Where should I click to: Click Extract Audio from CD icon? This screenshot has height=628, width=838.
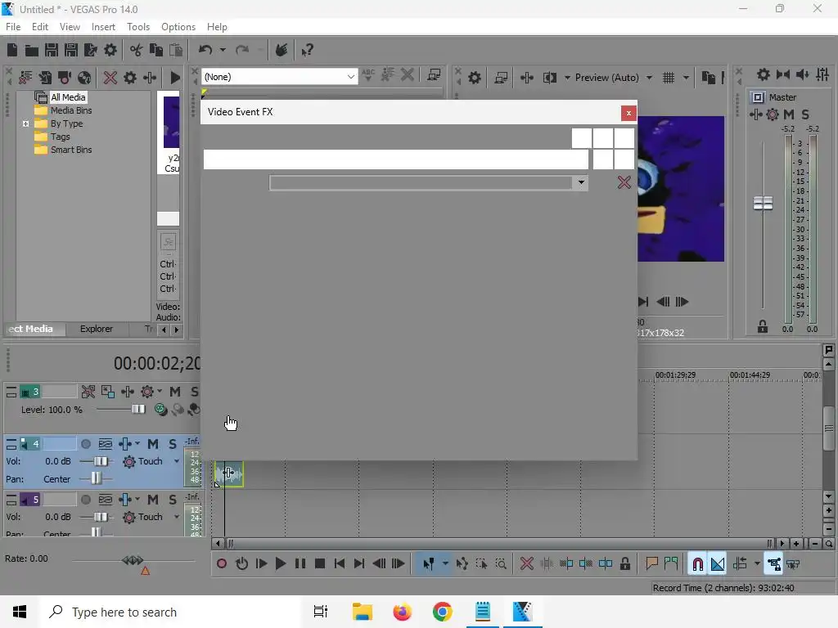tap(84, 78)
